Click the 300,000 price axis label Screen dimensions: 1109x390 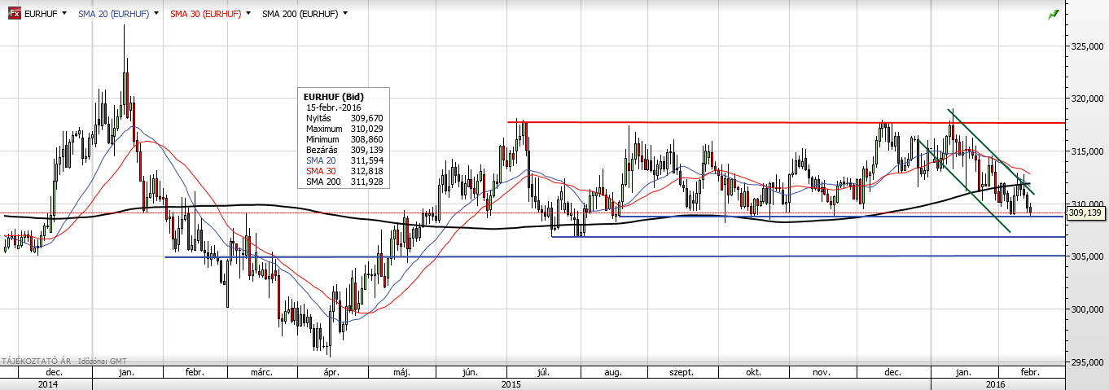(1086, 309)
